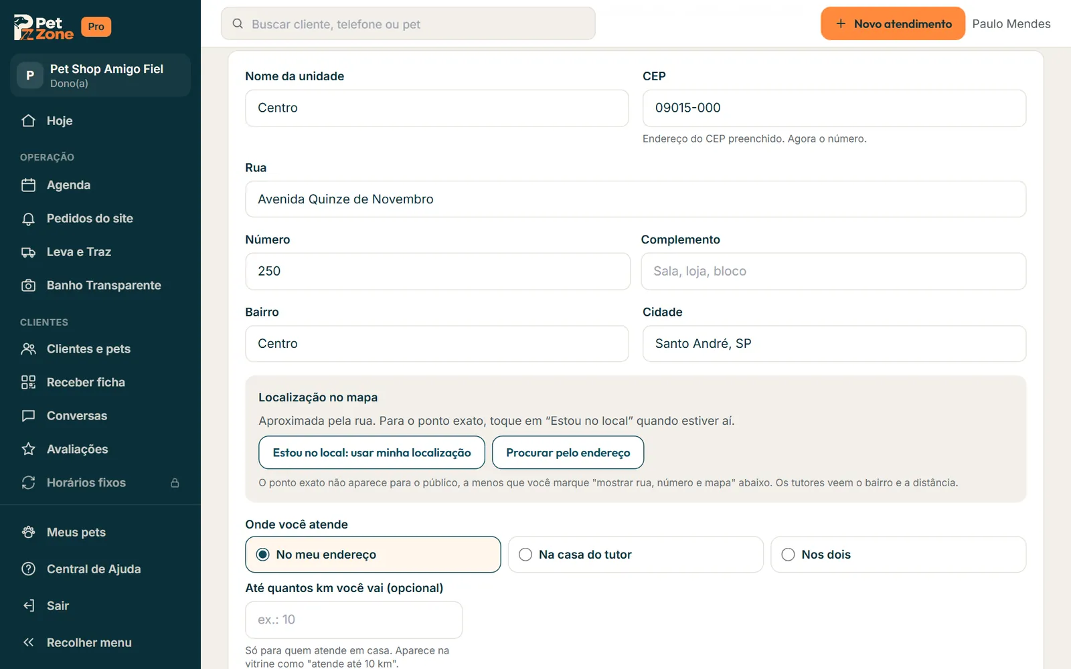
Task: Navigate to Banho Transparente
Action: [x=100, y=286]
